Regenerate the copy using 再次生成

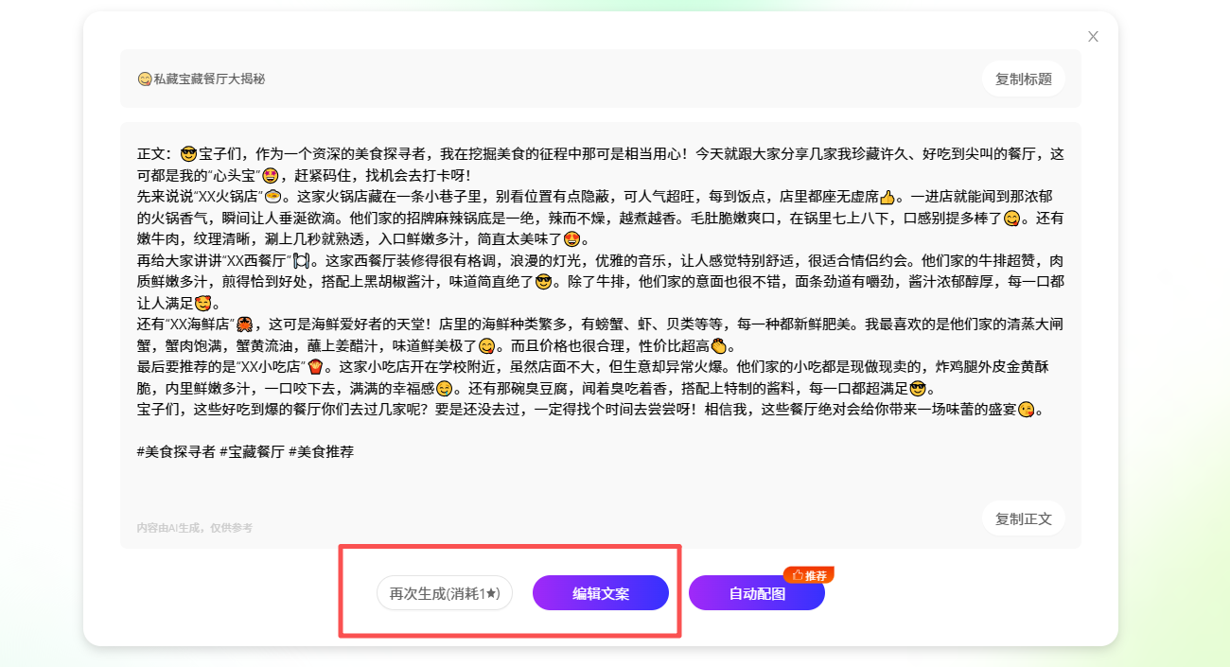(445, 594)
